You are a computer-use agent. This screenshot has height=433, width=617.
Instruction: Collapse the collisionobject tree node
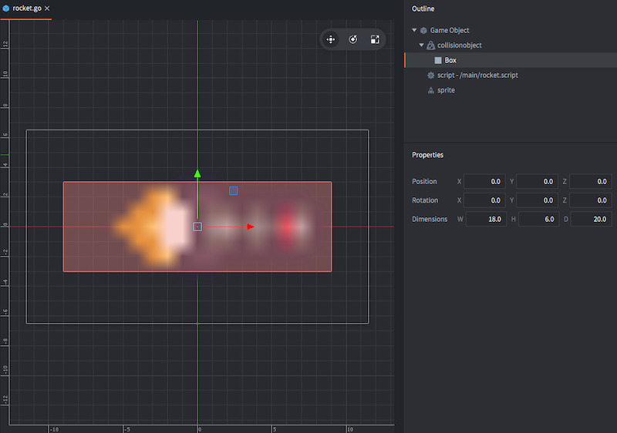(421, 45)
